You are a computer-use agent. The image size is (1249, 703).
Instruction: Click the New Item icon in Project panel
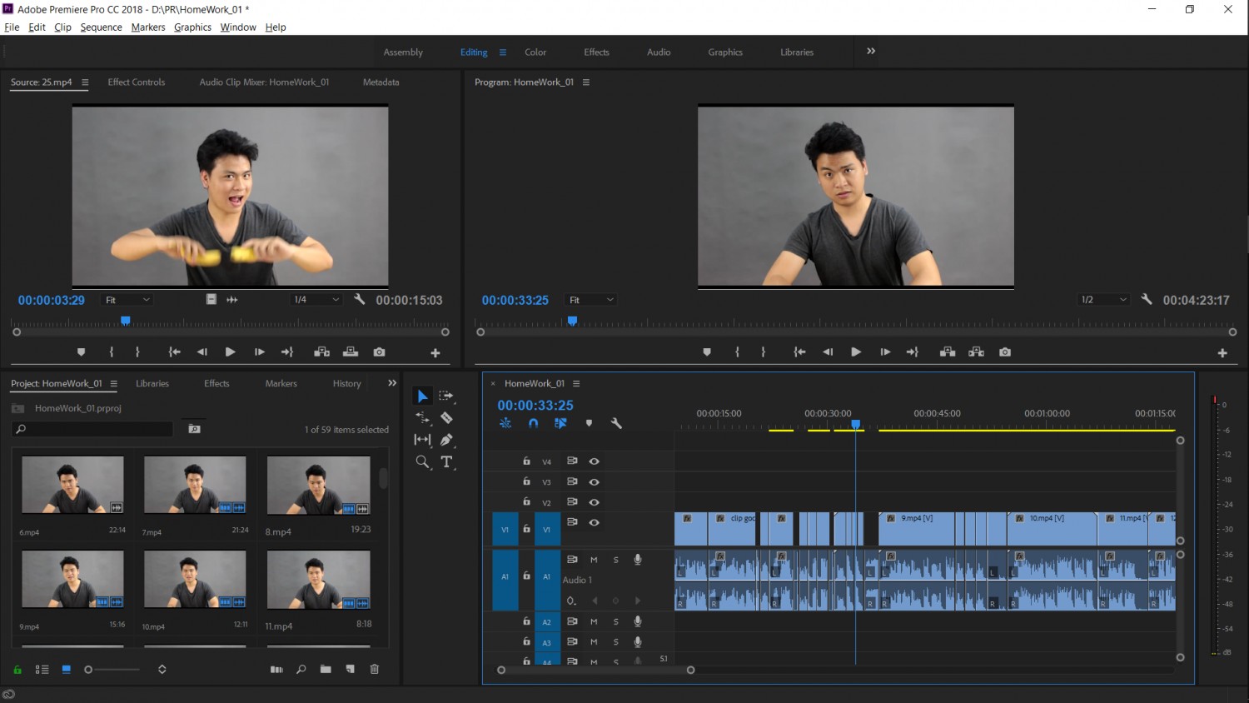pyautogui.click(x=350, y=669)
